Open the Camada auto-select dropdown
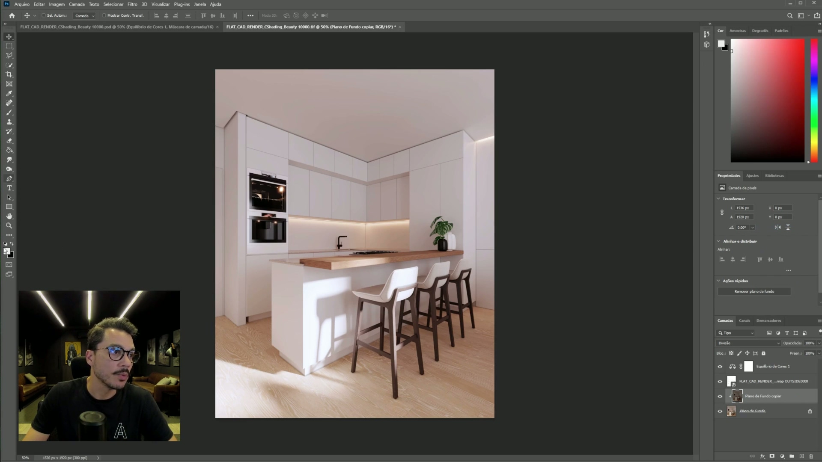 click(x=84, y=16)
